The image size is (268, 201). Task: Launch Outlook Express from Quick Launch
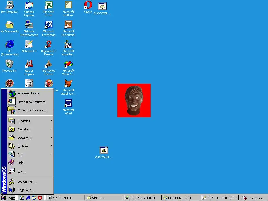(x=34, y=198)
